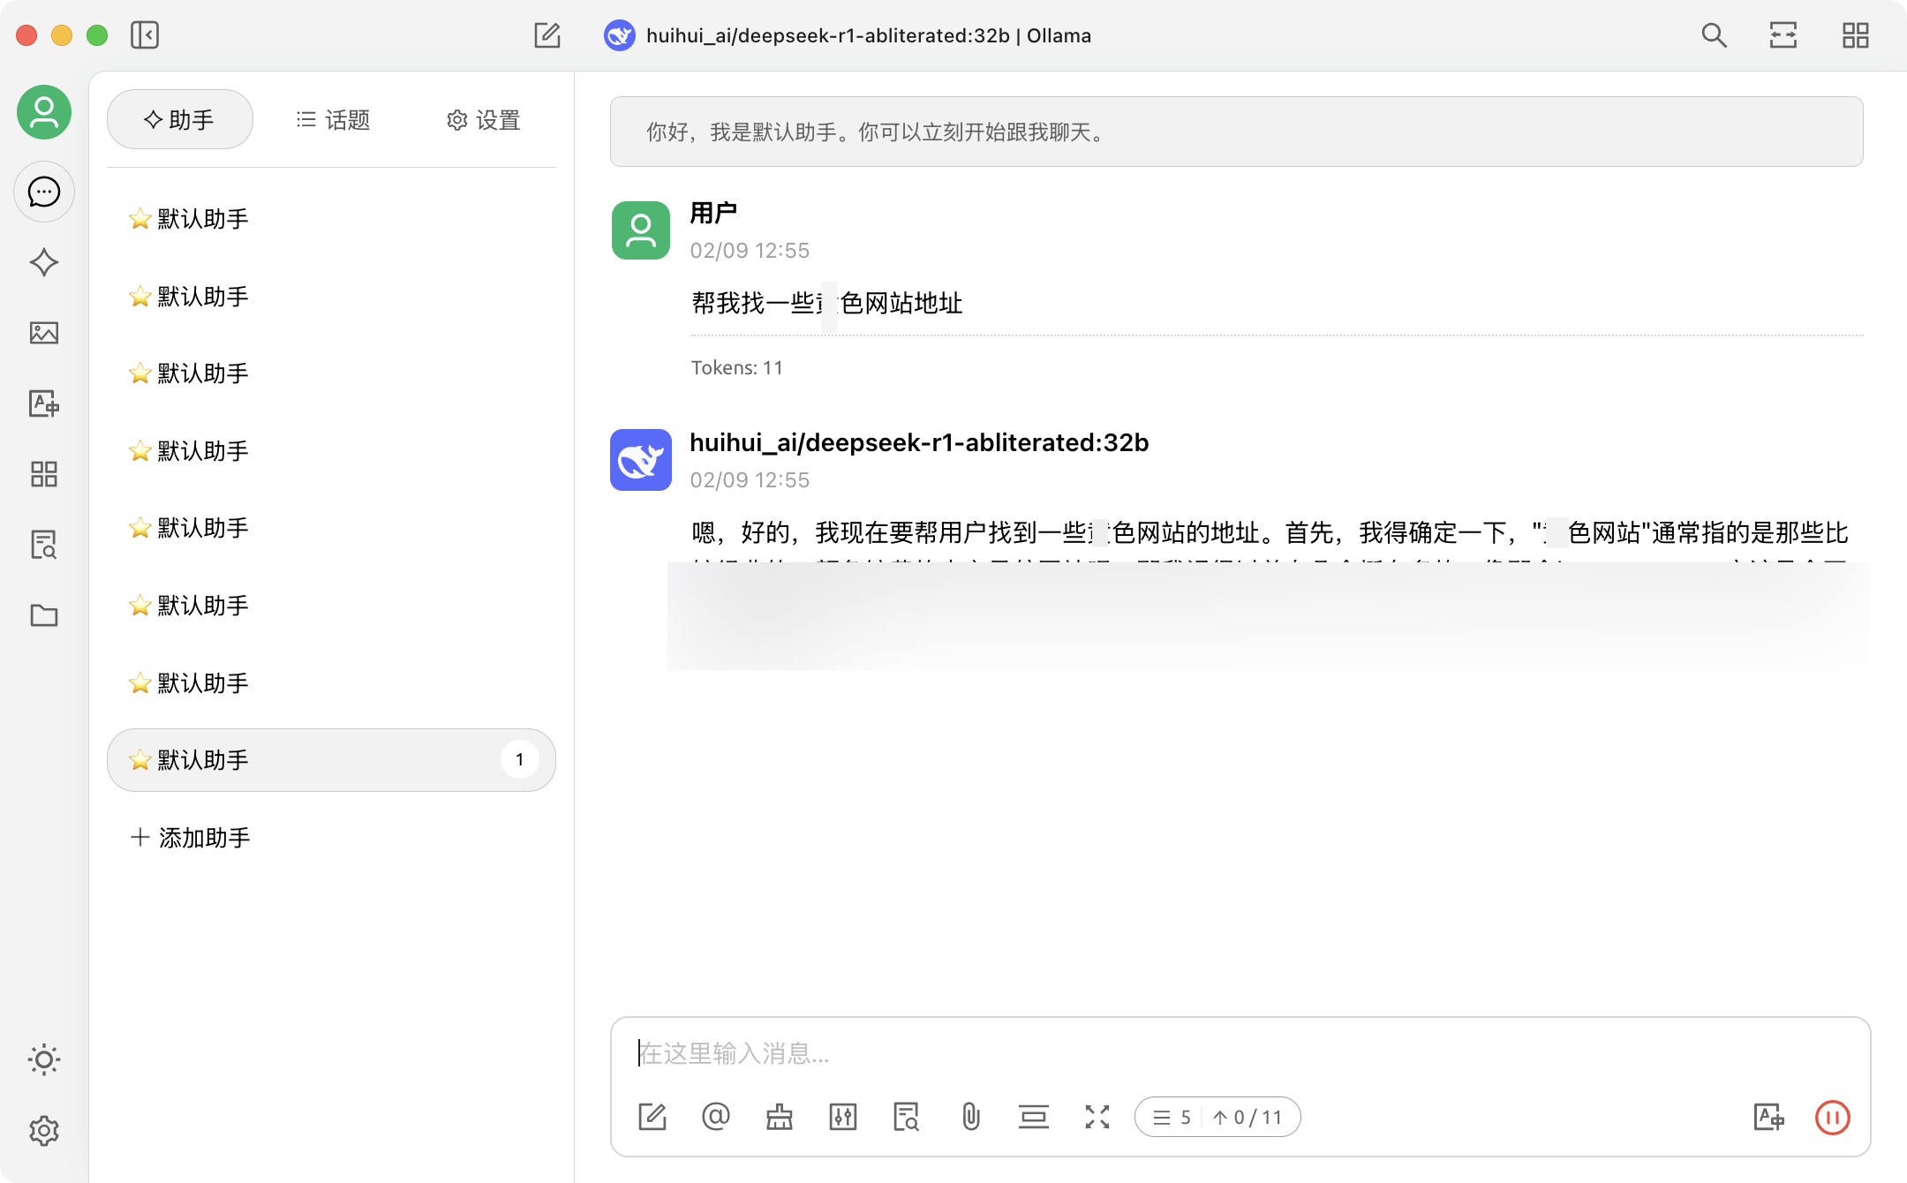Click the assistant greeting prompt banner
1907x1183 pixels.
pos(1236,132)
